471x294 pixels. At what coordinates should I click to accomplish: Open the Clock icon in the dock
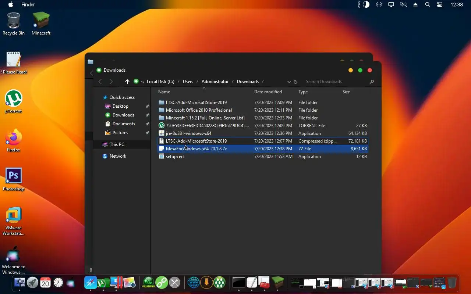pos(58,283)
